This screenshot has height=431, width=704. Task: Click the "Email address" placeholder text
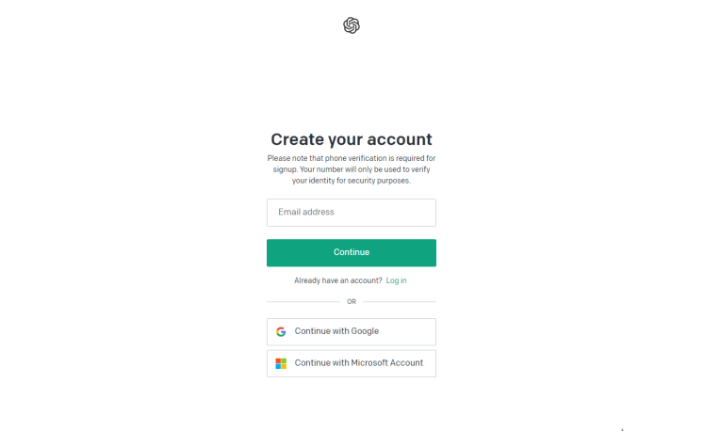(306, 213)
